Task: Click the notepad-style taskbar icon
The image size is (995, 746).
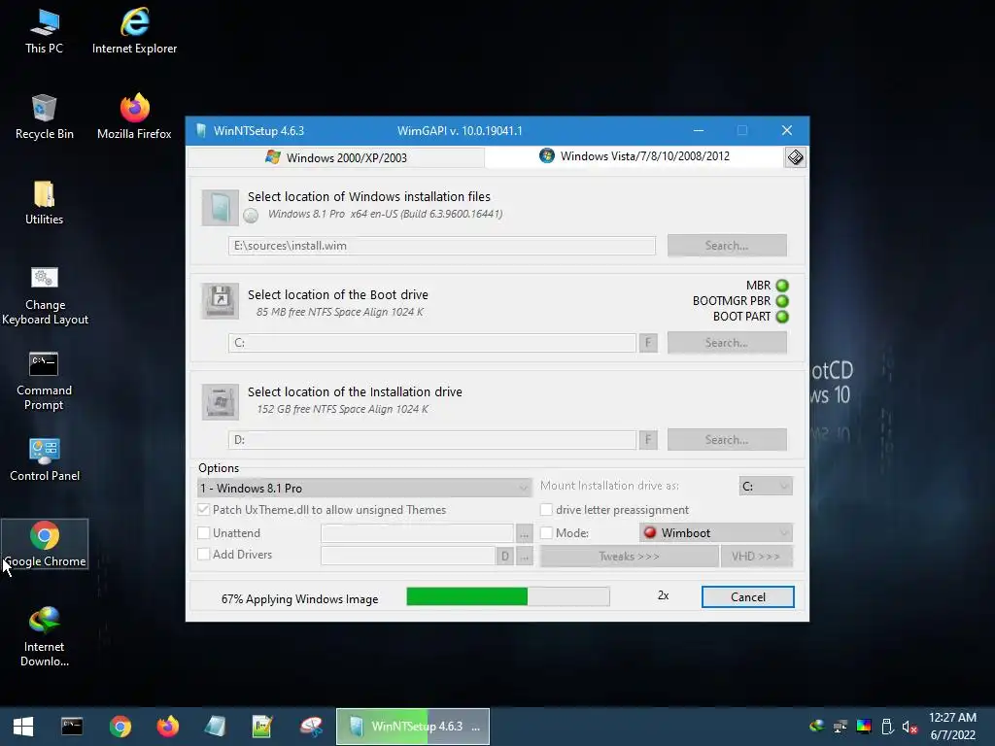Action: 262,727
